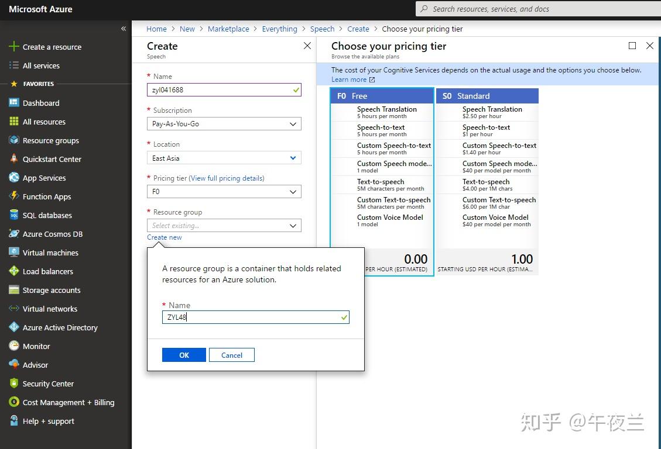Click the Quickstart Center rocket icon
The width and height of the screenshot is (661, 449).
(x=14, y=158)
